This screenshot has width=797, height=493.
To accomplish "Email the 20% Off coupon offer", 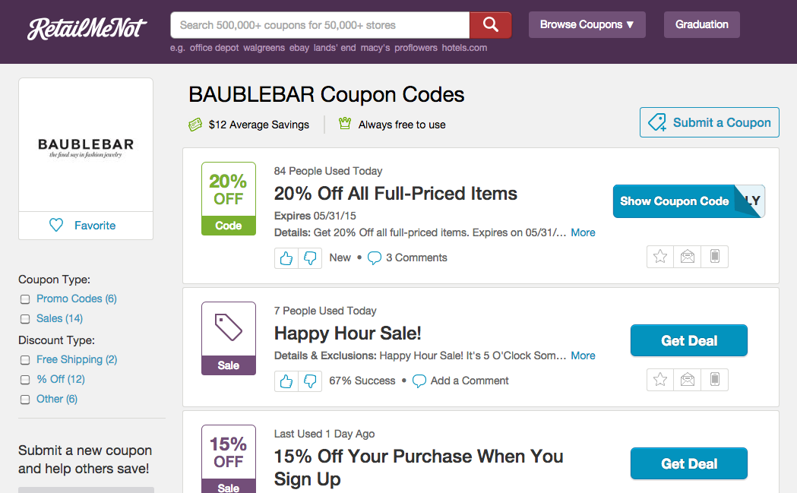I will [x=688, y=257].
